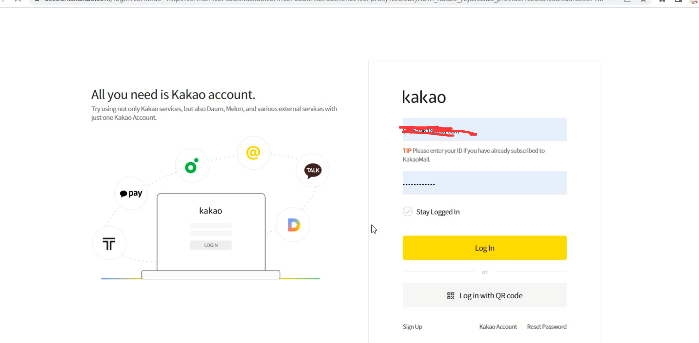Click the colorful Daum D icon
The width and height of the screenshot is (699, 343).
[294, 225]
